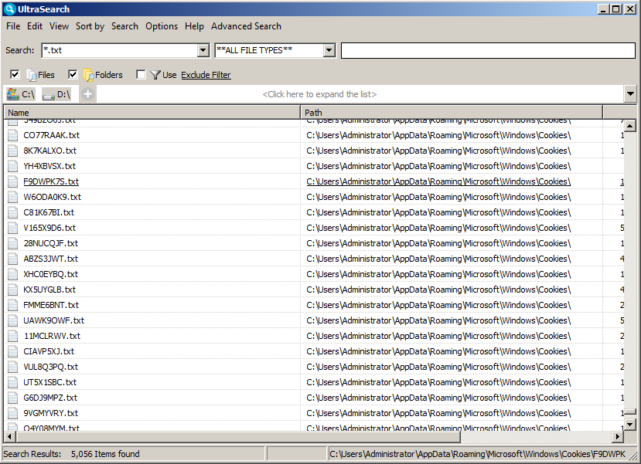This screenshot has height=464, width=641.
Task: Uncheck the Folders checkbox
Action: pos(73,74)
